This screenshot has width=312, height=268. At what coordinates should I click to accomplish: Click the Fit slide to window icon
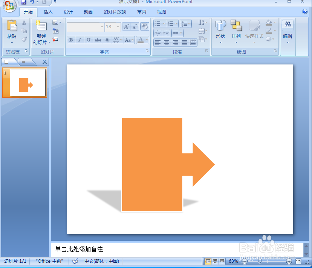coord(298,261)
